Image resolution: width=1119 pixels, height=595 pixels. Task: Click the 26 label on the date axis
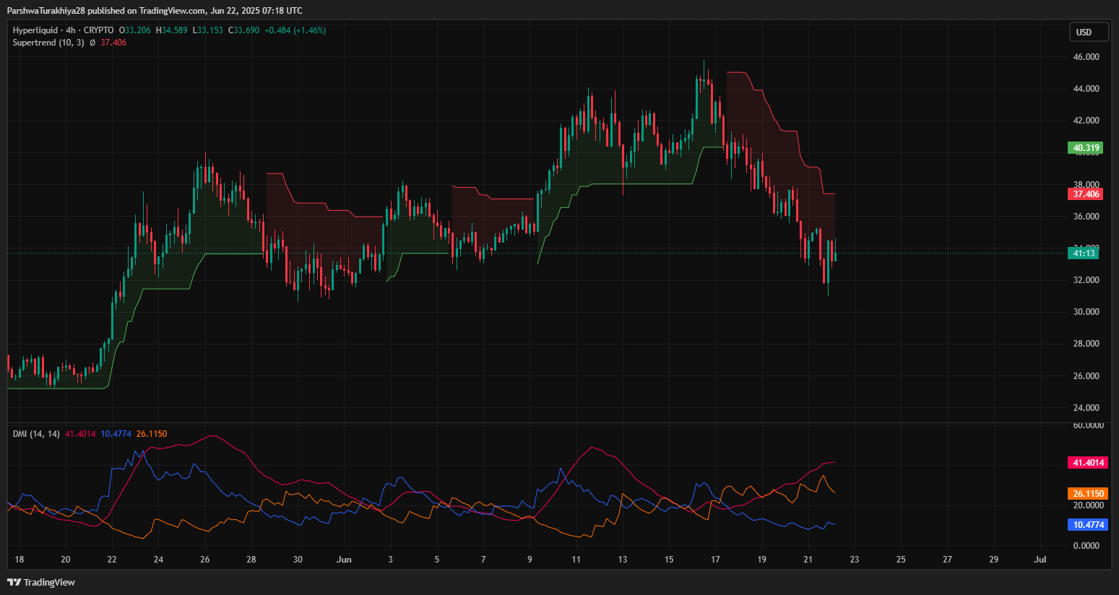[205, 560]
